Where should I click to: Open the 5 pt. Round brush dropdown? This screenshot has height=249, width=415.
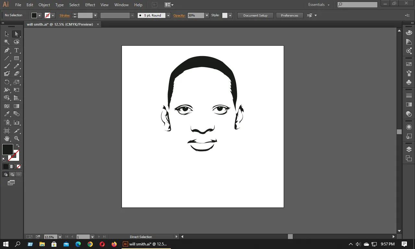168,15
